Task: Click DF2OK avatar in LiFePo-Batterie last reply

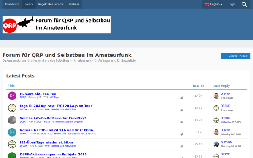Action: 216,120
